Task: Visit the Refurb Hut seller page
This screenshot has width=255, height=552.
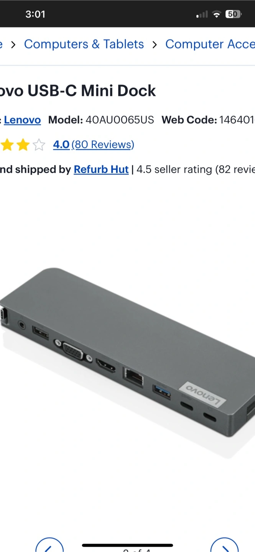Action: 101,169
